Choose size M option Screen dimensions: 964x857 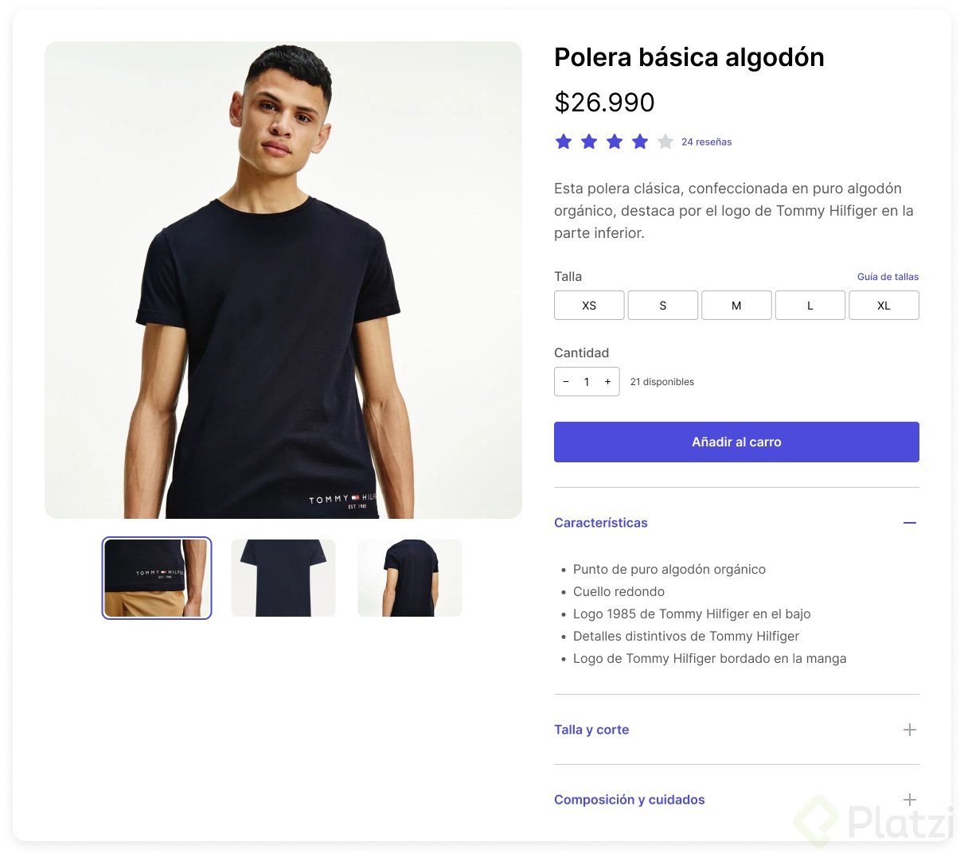point(736,306)
